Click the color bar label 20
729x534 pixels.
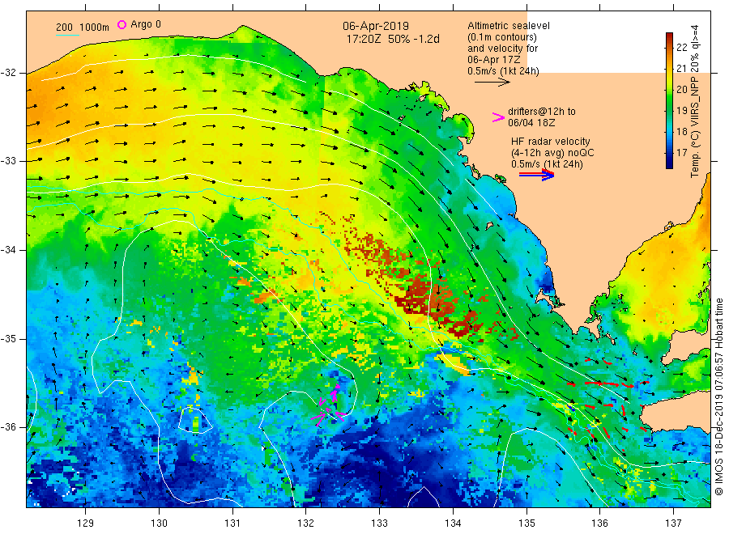pyautogui.click(x=681, y=89)
